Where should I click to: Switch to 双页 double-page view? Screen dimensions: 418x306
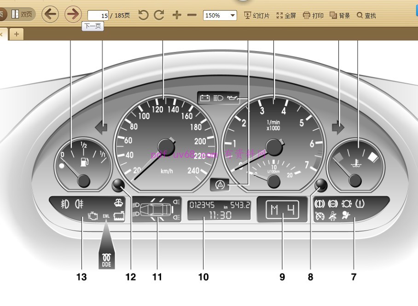click(x=22, y=14)
